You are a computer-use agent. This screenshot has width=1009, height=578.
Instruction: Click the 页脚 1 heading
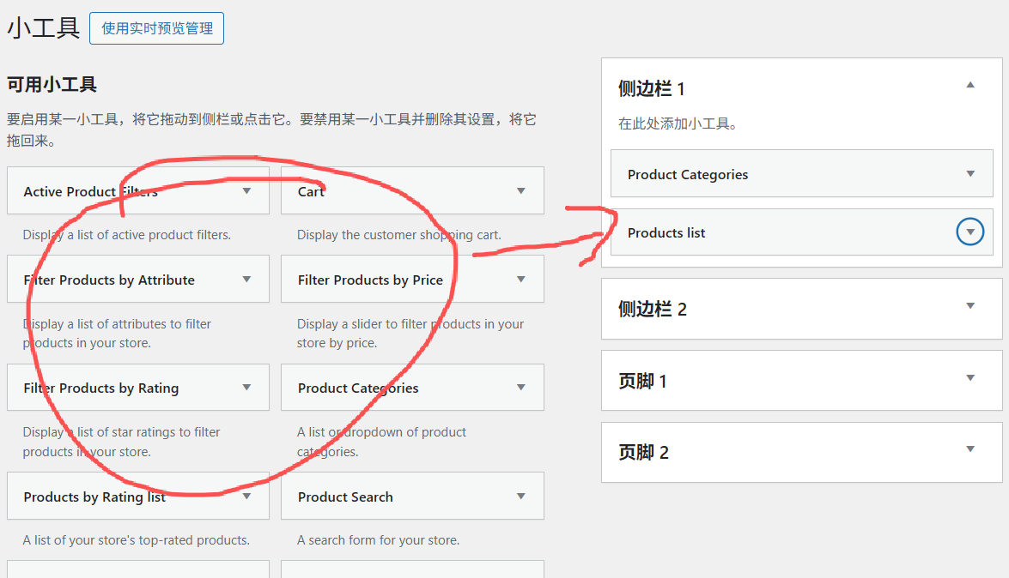642,382
